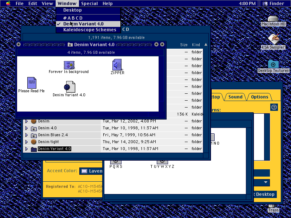Open the View menu

point(47,4)
